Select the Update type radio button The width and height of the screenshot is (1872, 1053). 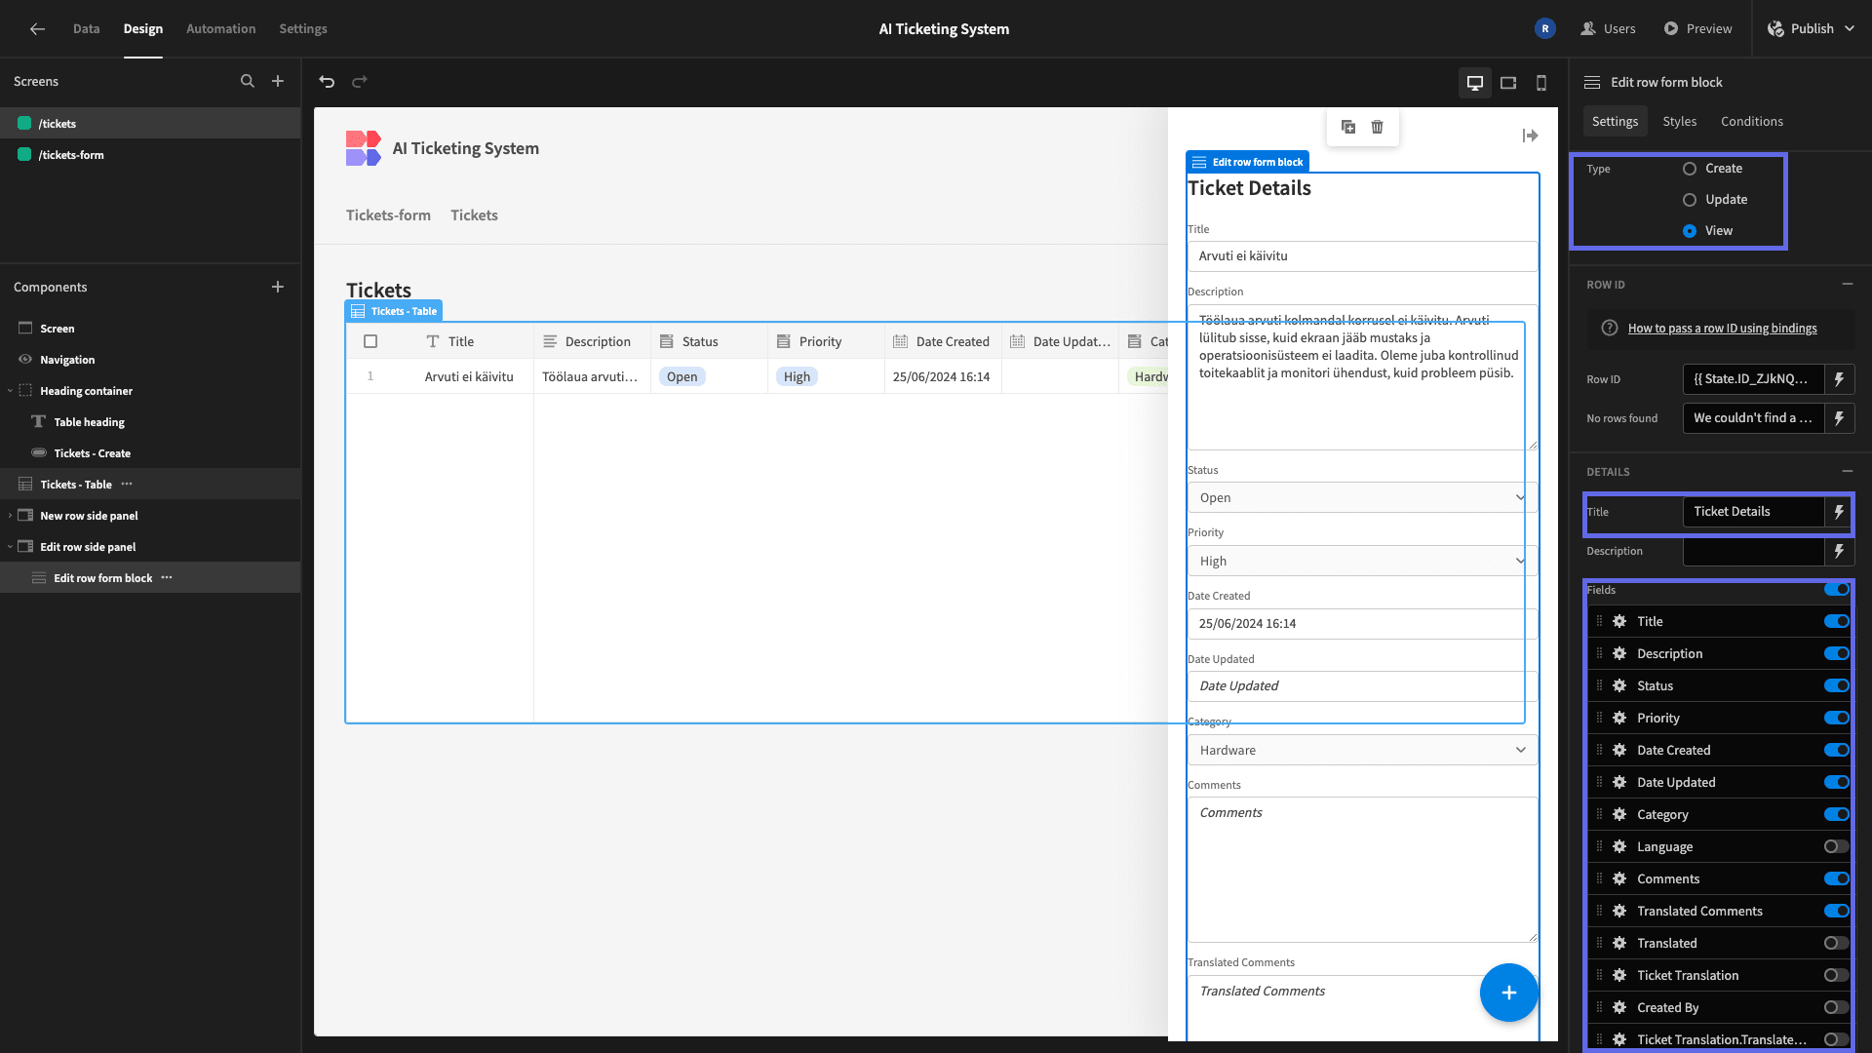1690,200
